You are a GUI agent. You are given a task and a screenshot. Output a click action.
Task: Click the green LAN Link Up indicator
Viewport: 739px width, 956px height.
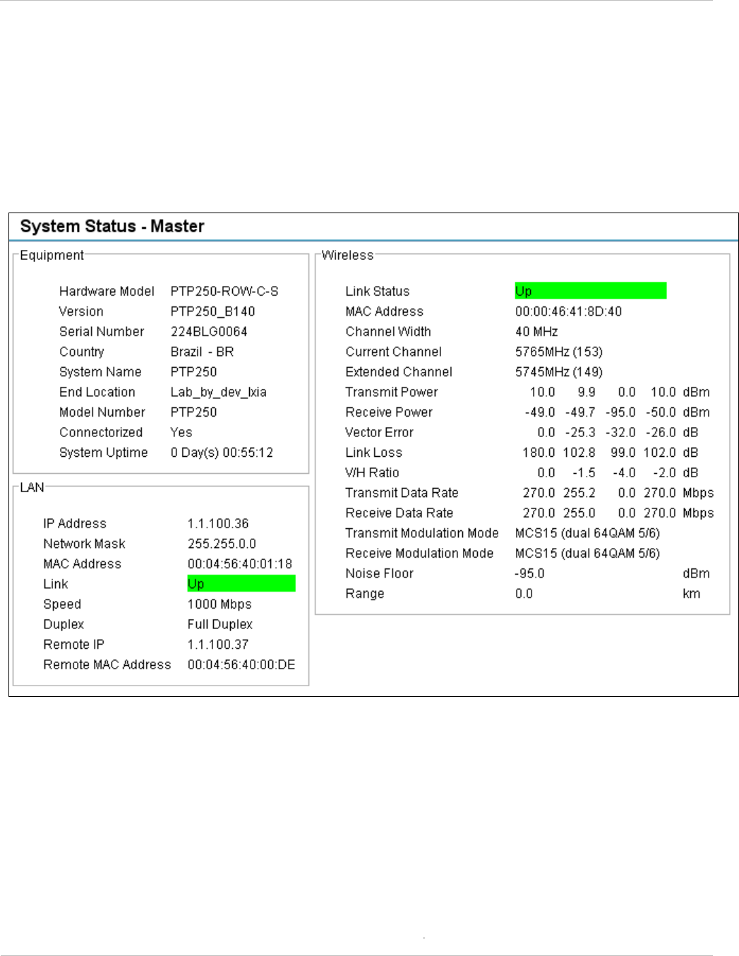point(241,583)
